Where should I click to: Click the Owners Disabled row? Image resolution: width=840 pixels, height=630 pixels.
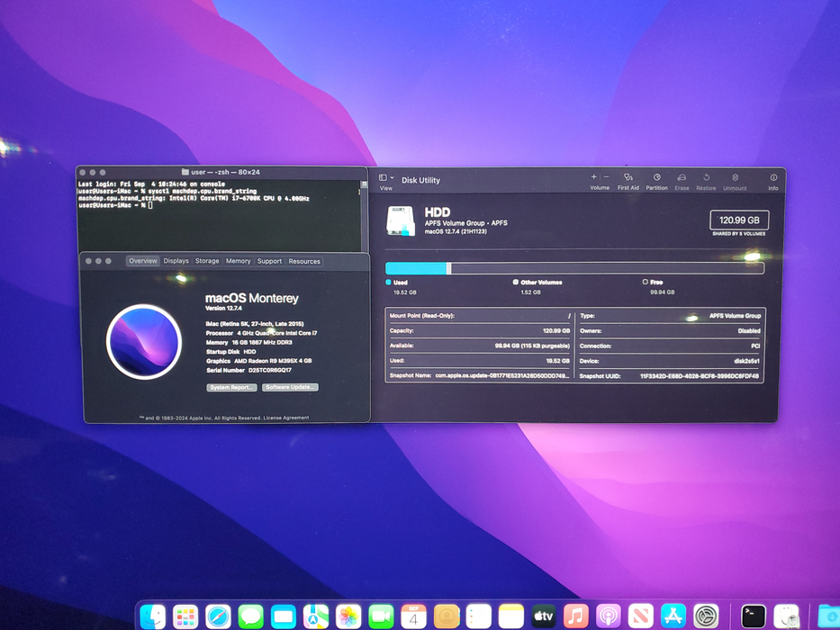tap(670, 330)
